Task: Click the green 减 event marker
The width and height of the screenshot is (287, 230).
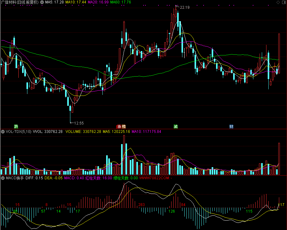Action: point(176,126)
